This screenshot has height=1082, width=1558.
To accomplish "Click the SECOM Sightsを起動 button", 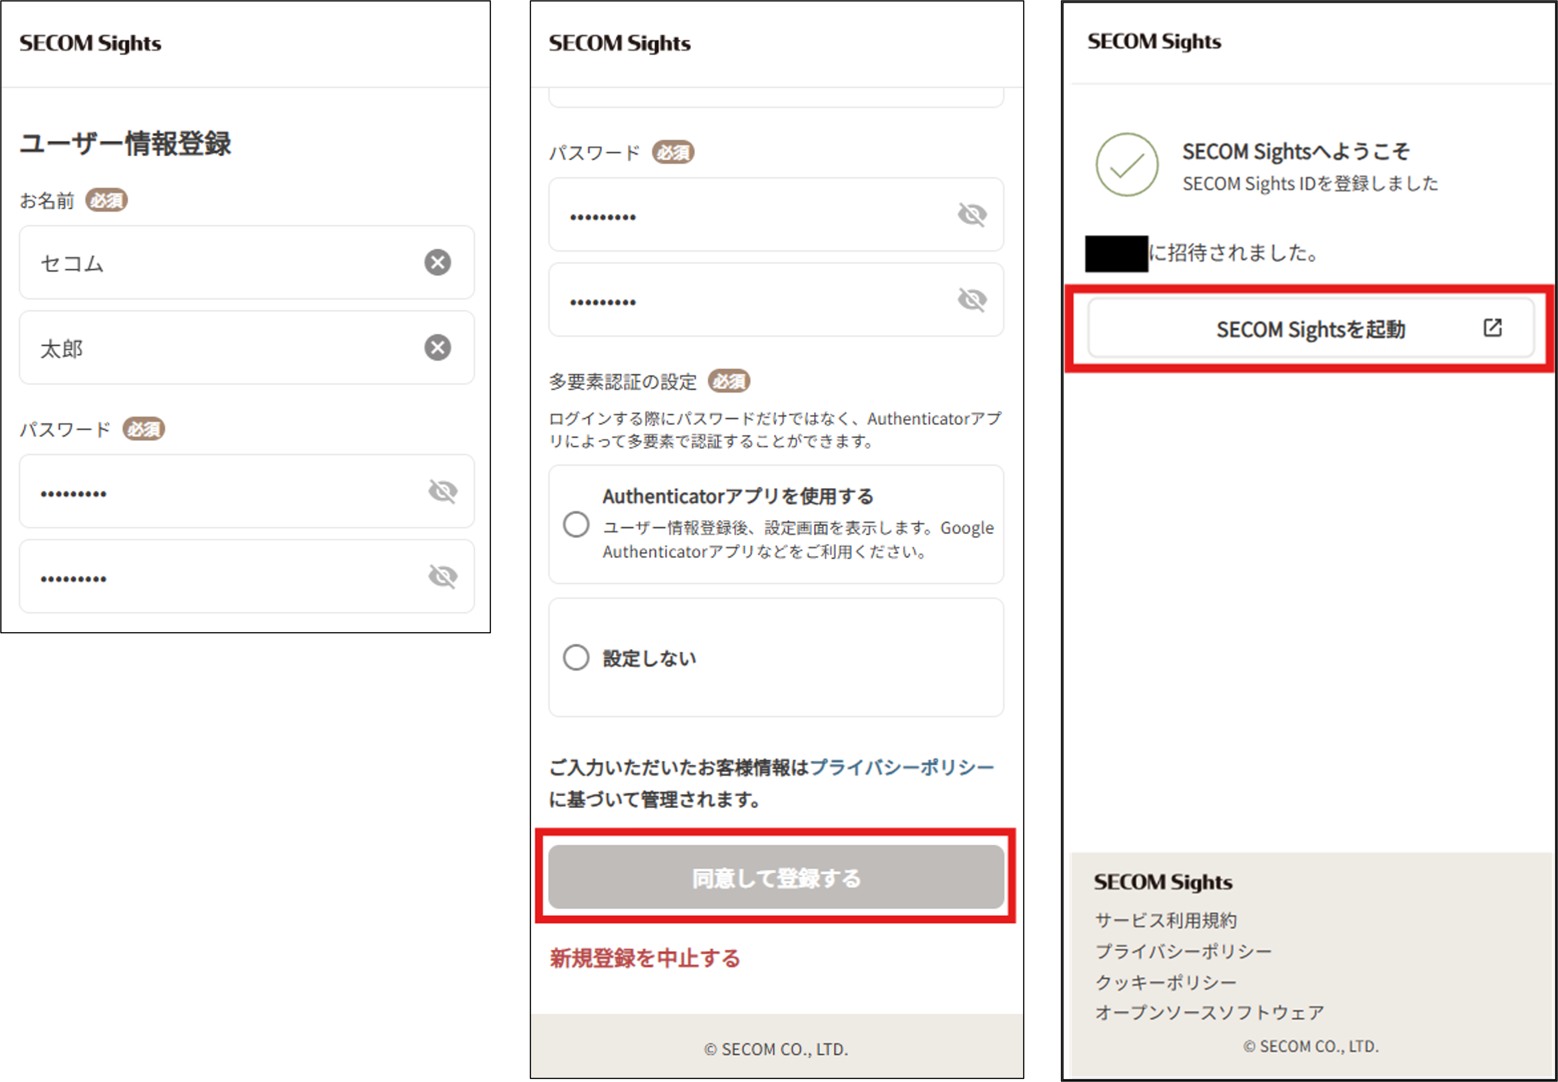I will [1310, 329].
